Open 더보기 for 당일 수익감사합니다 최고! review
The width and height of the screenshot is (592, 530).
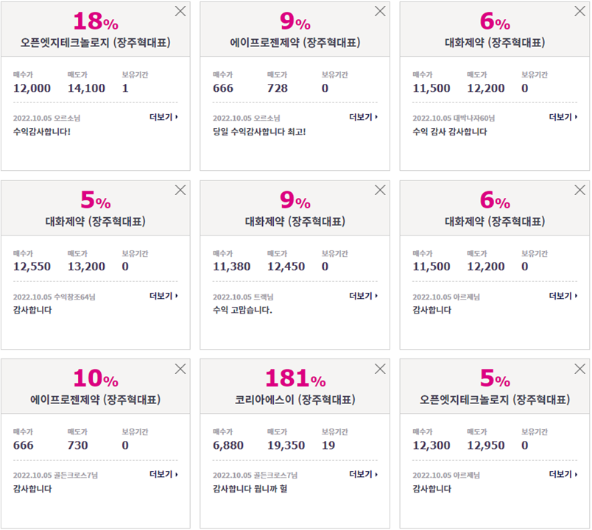click(363, 117)
